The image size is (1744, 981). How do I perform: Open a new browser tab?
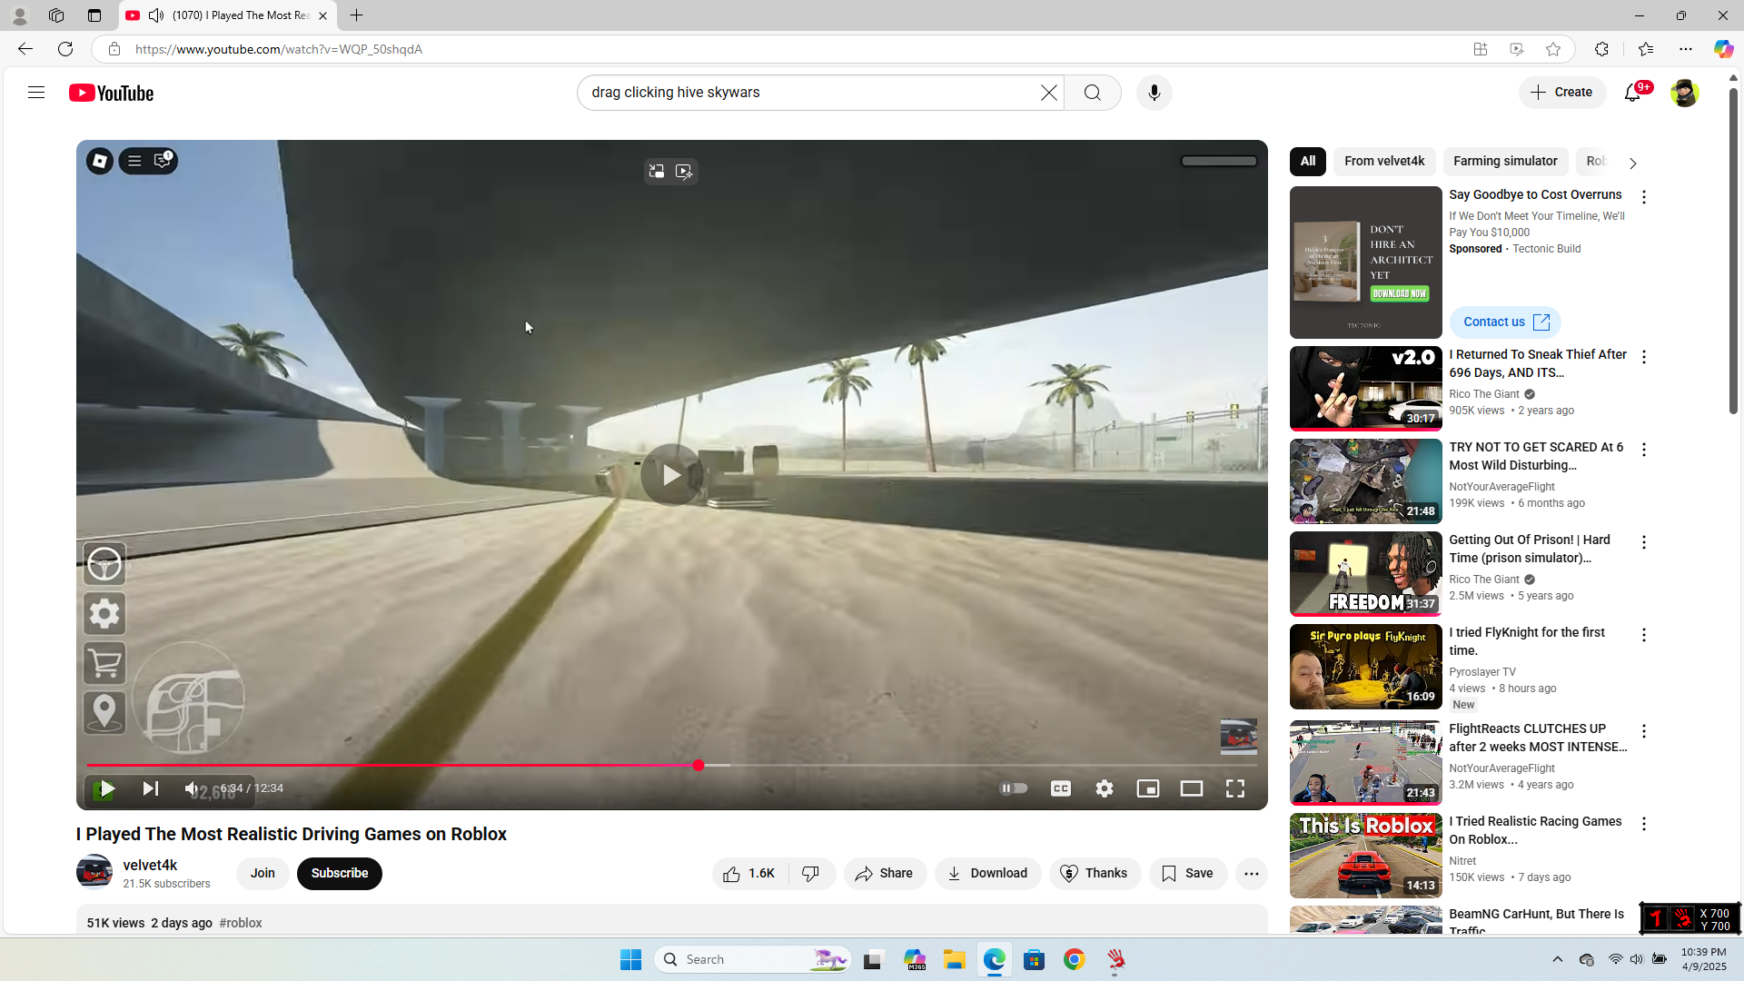click(357, 15)
